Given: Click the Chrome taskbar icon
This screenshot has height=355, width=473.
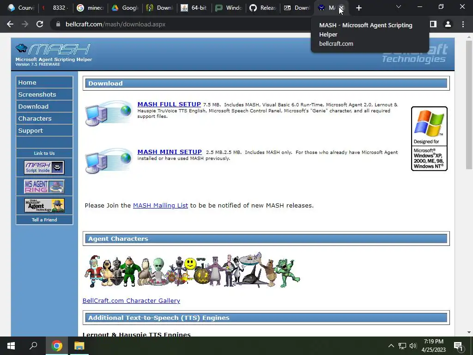Looking at the screenshot, I should coord(56,346).
